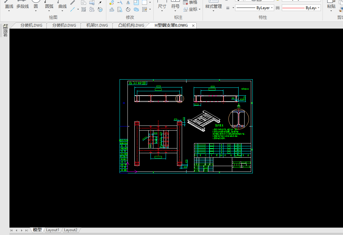Click the lineweight lines icon
The width and height of the screenshot is (343, 235).
pos(228,8)
